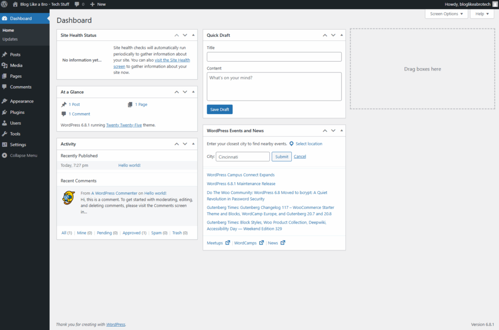Click the Comments bubble icon in sidebar
This screenshot has width=499, height=330.
click(4, 87)
